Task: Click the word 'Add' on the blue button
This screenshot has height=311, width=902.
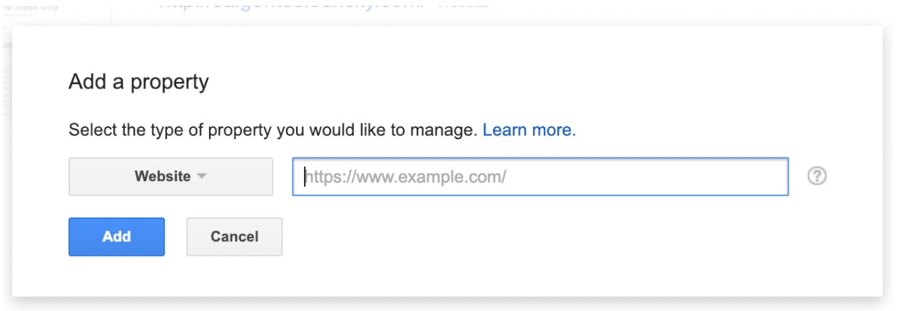Action: (116, 237)
